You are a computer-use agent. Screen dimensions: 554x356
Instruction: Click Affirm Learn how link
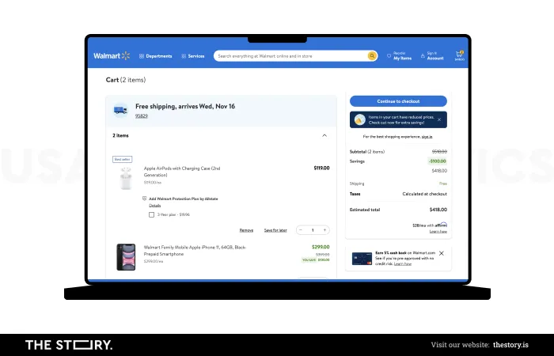point(438,232)
